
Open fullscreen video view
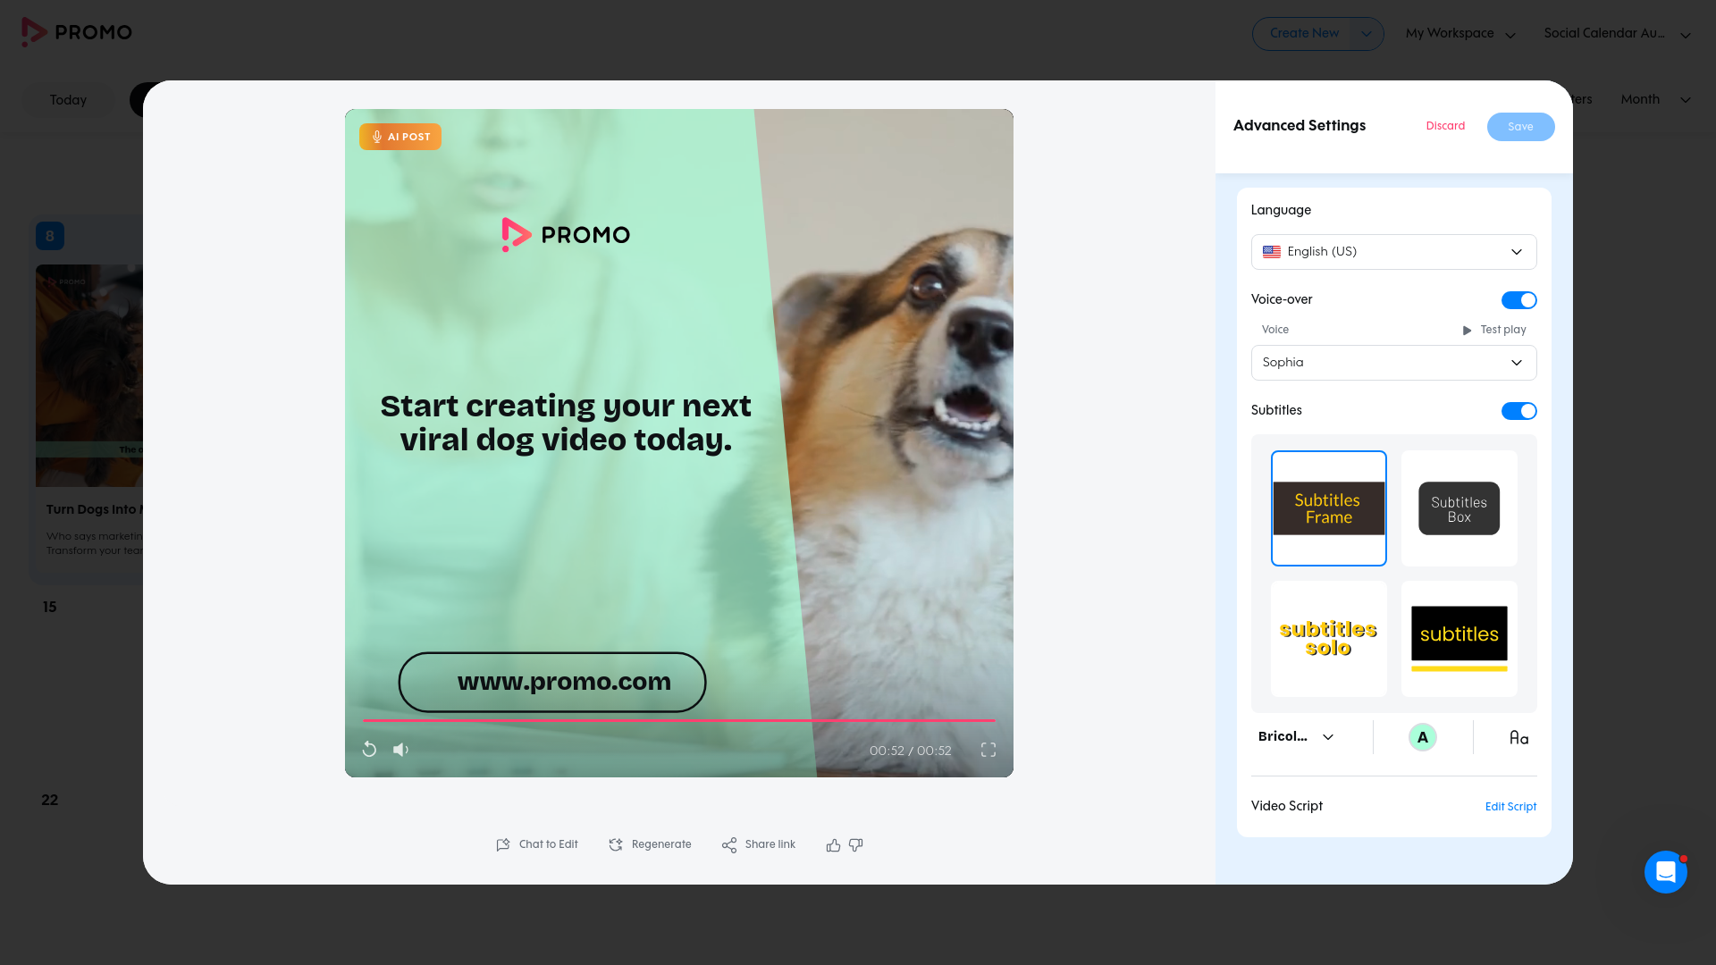[x=988, y=750]
